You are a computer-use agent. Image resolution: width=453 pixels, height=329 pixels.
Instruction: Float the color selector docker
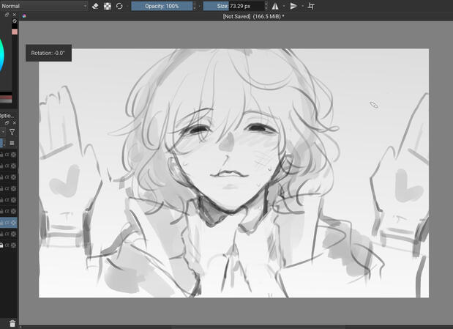(7, 15)
